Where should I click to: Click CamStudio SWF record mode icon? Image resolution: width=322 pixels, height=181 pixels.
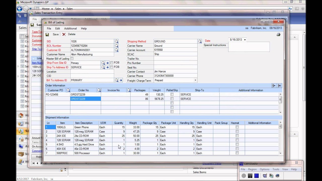coord(277,176)
